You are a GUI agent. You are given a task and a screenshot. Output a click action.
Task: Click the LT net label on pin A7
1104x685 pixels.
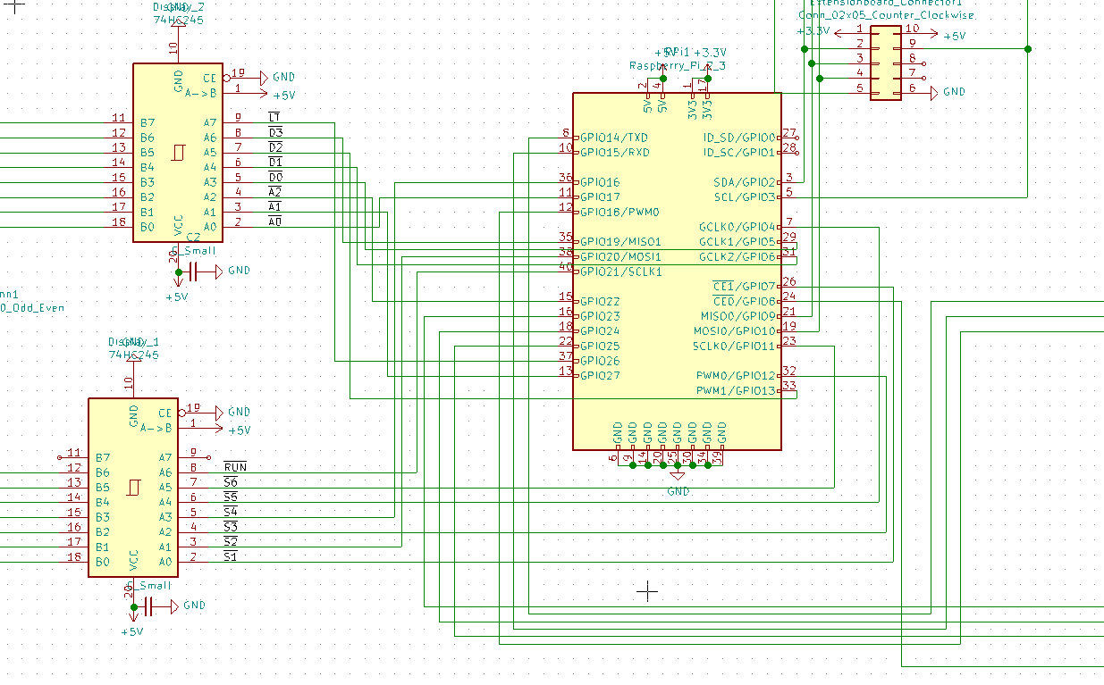point(274,118)
